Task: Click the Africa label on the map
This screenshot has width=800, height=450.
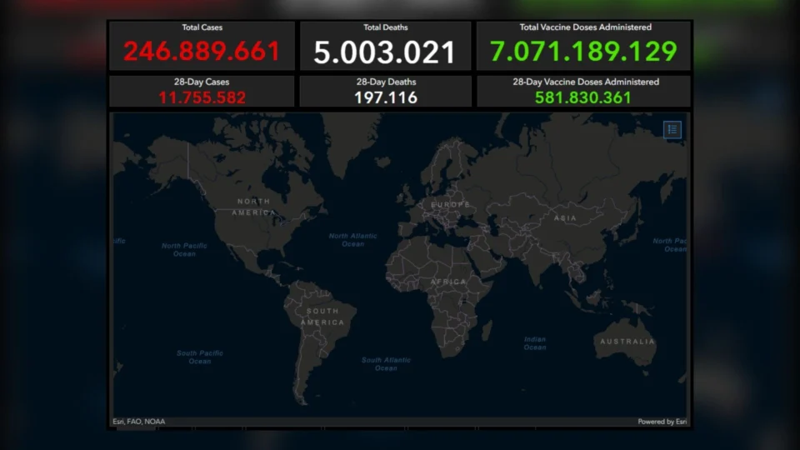Action: (448, 282)
